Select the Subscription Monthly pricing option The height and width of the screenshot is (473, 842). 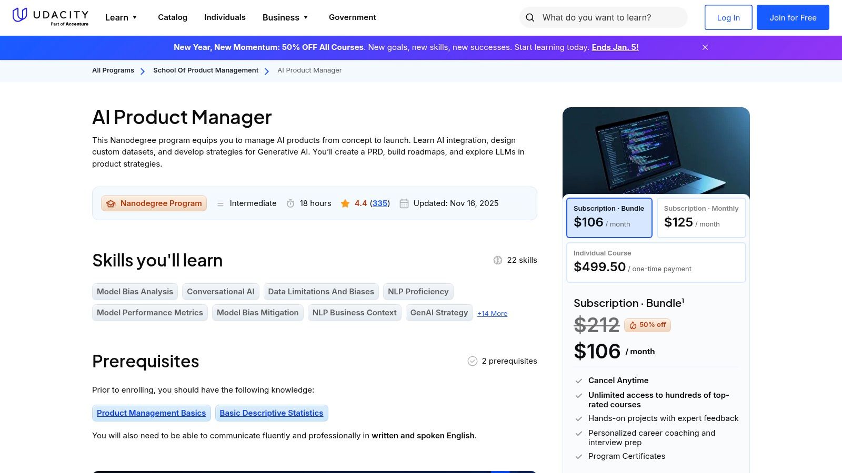701,217
